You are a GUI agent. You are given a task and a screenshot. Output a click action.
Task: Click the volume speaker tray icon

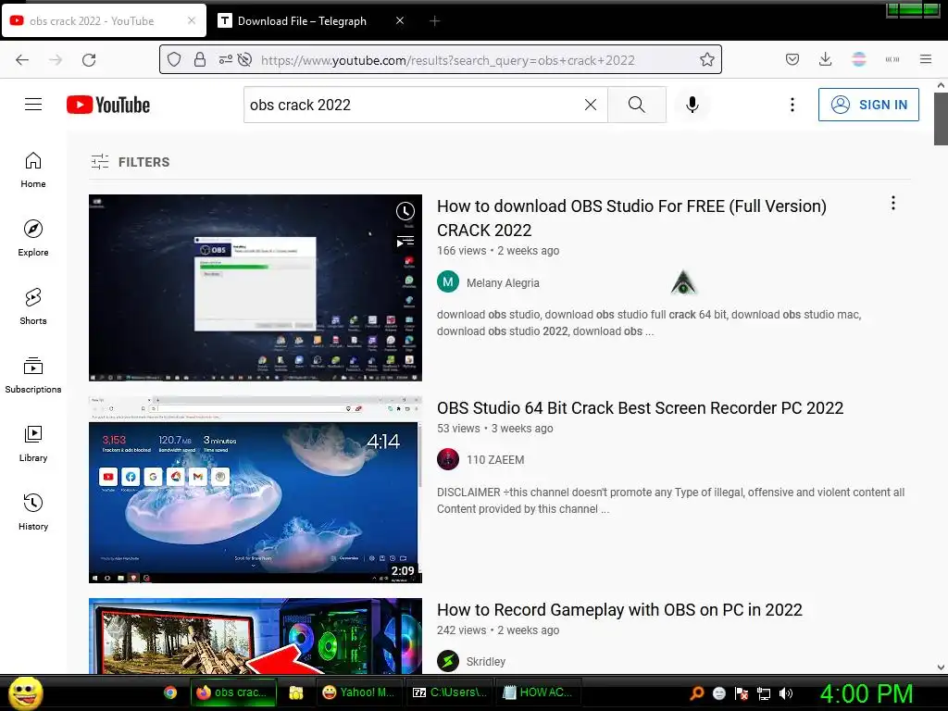pos(785,693)
